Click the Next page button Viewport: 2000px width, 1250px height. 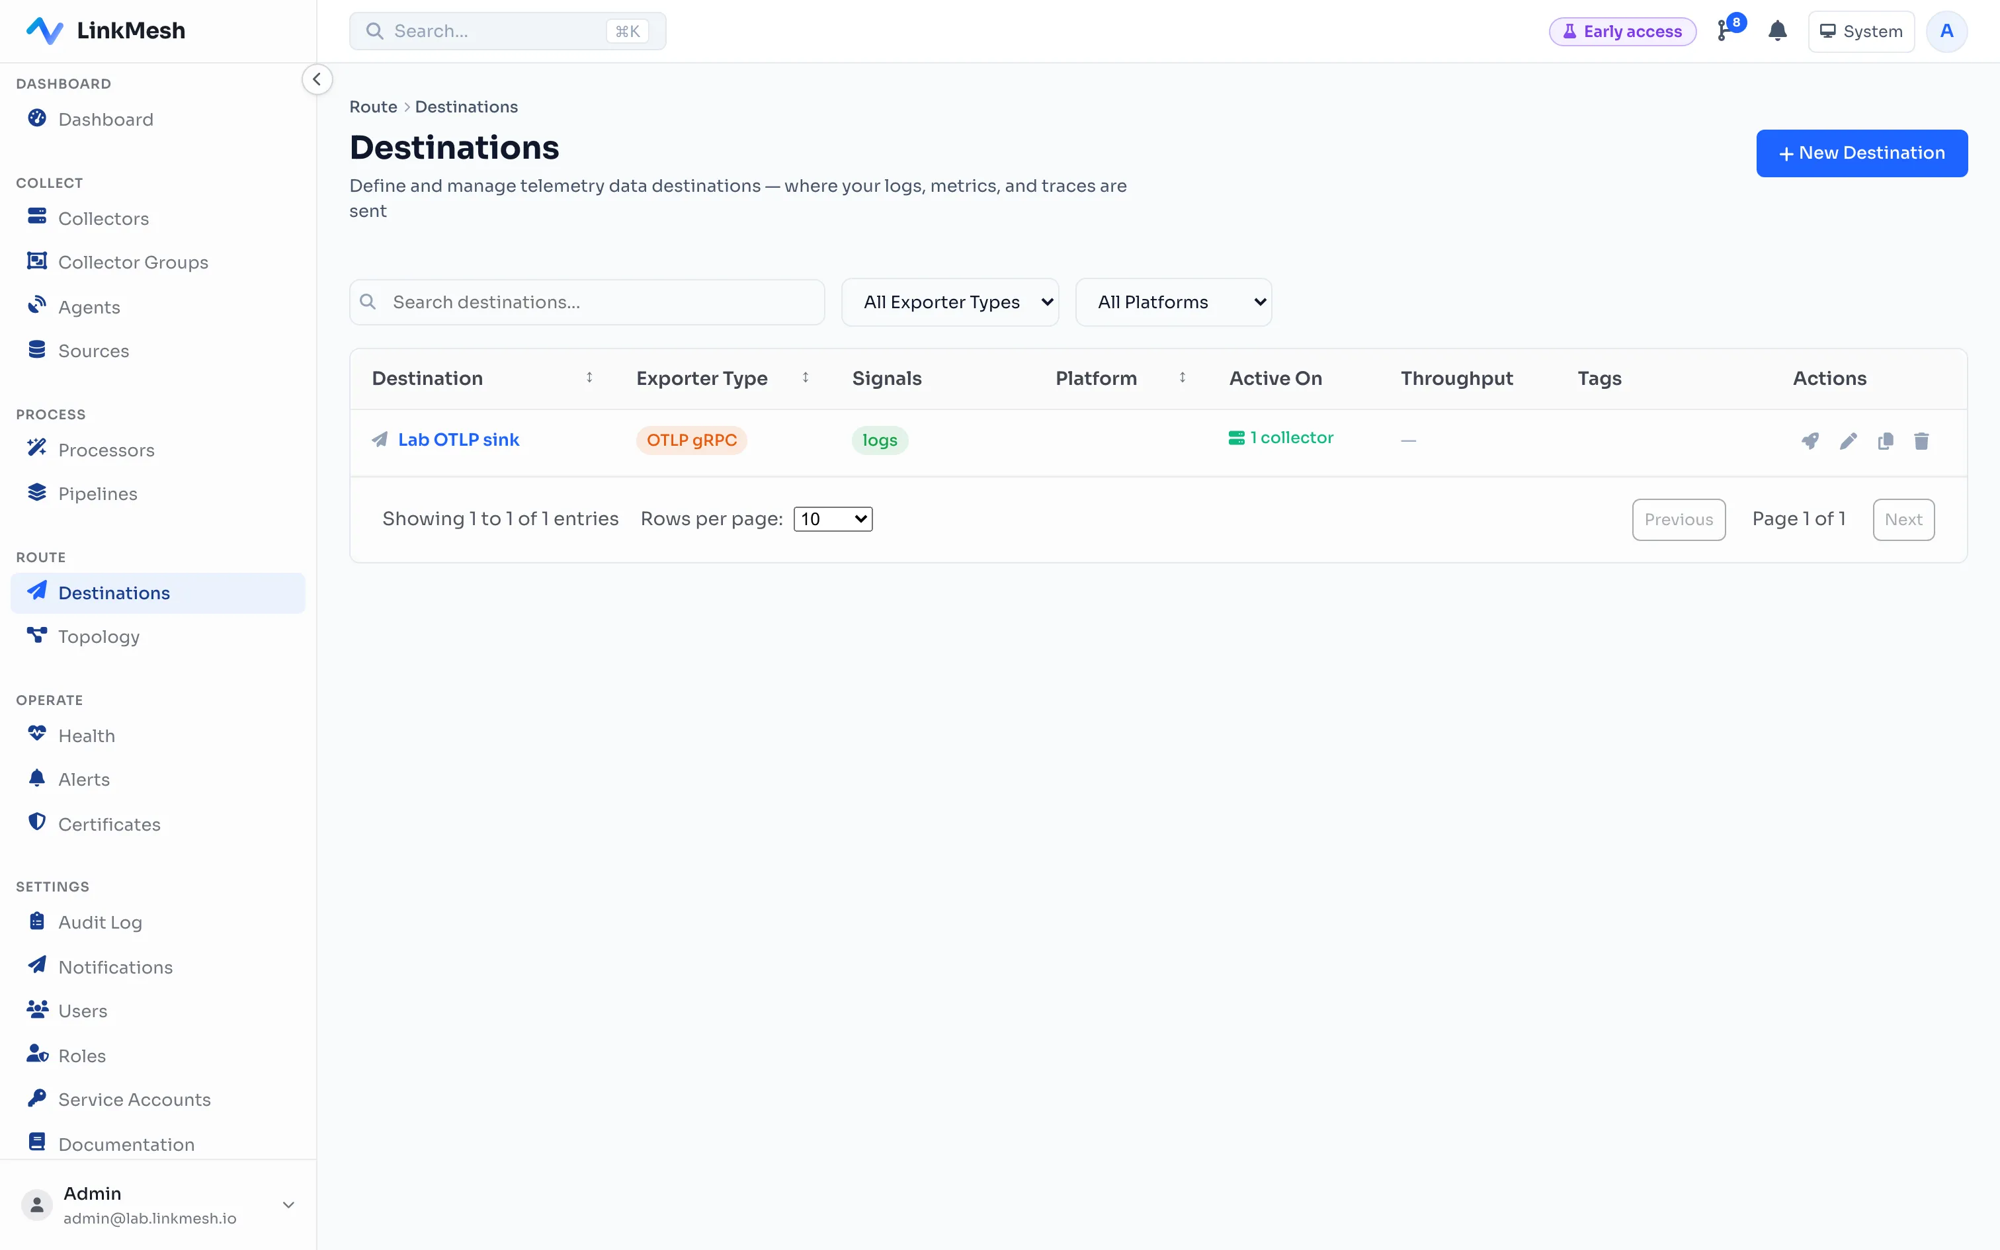click(1903, 519)
